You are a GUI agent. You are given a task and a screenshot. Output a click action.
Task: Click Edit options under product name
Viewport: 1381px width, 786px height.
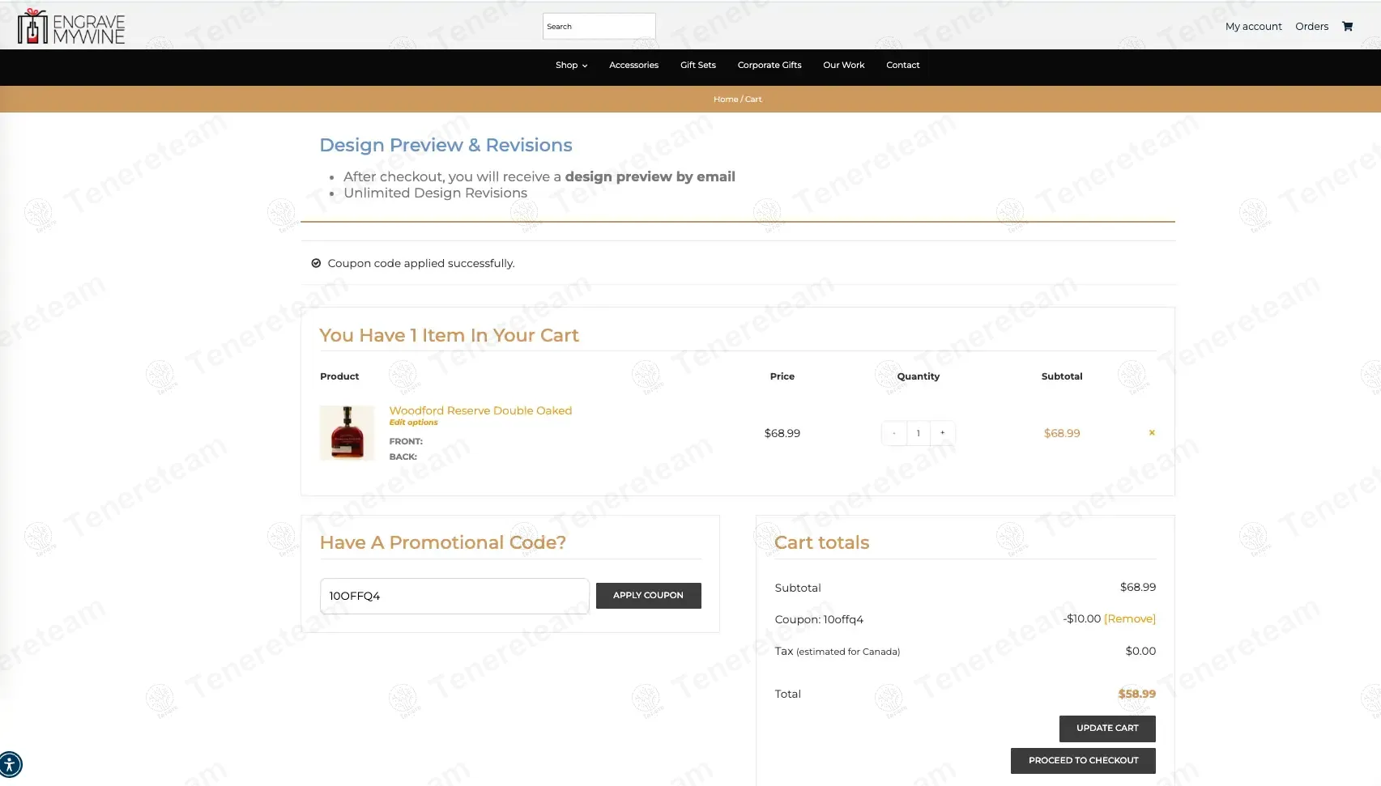click(x=413, y=422)
